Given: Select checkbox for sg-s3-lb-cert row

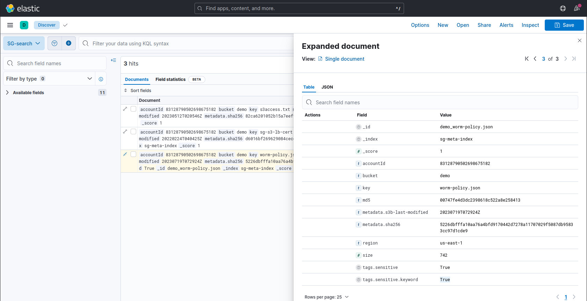Looking at the screenshot, I should (x=133, y=132).
